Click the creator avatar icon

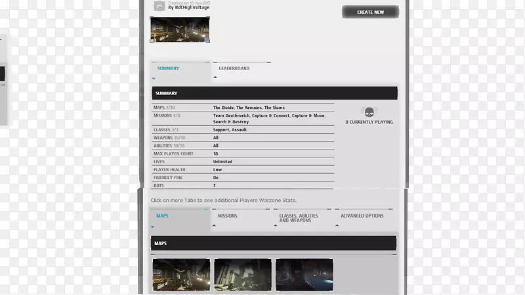[x=159, y=6]
